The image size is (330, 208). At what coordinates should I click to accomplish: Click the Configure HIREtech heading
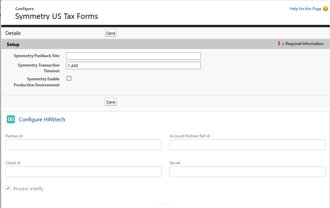42,120
